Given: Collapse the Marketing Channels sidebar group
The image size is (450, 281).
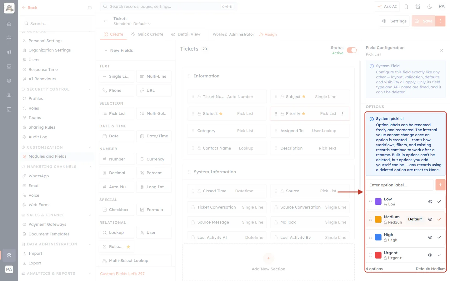Looking at the screenshot, I should tap(90, 167).
